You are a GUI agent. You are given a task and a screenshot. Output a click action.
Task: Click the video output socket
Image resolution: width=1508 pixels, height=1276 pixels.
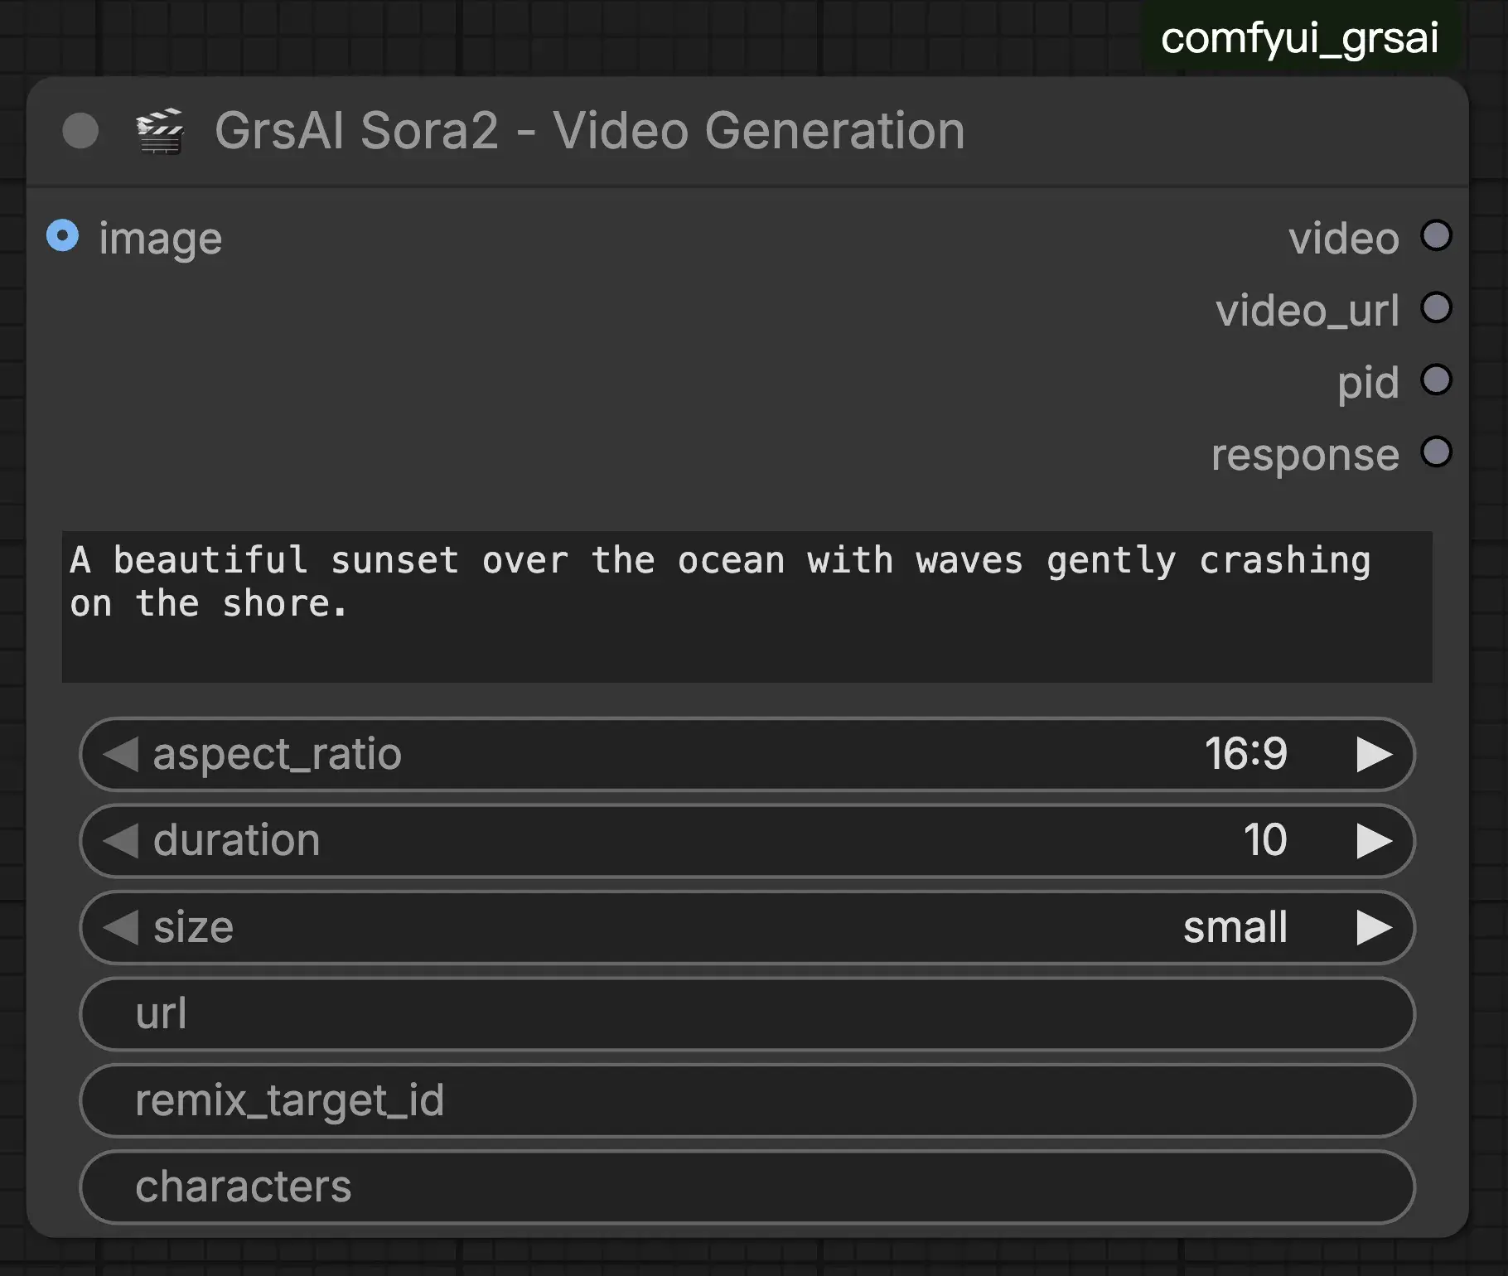click(1436, 236)
